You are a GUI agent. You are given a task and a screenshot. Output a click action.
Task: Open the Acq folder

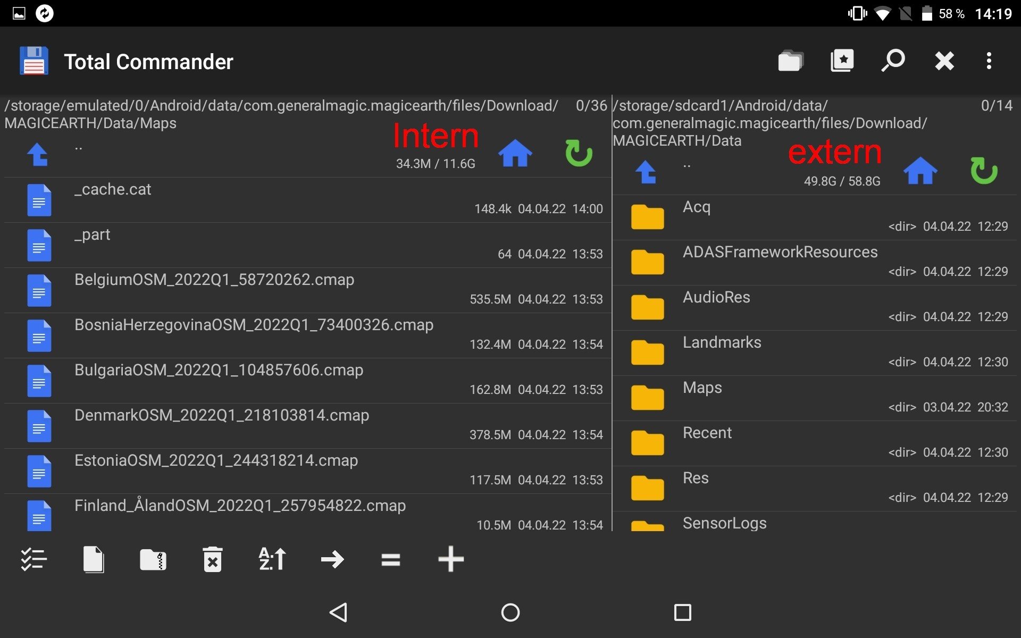pyautogui.click(x=815, y=217)
